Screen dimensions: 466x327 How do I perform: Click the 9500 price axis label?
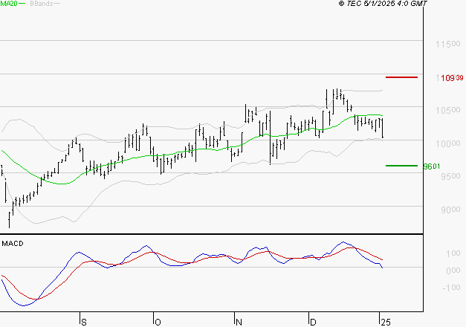click(450, 176)
